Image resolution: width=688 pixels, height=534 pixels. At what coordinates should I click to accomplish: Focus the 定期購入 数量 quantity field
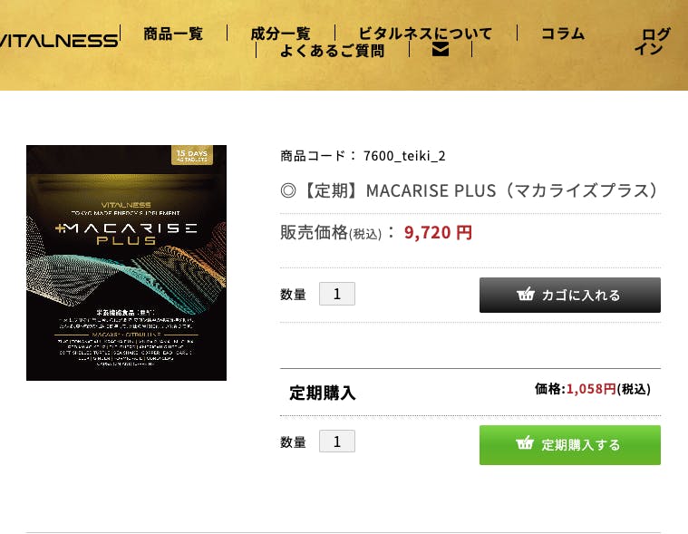337,442
